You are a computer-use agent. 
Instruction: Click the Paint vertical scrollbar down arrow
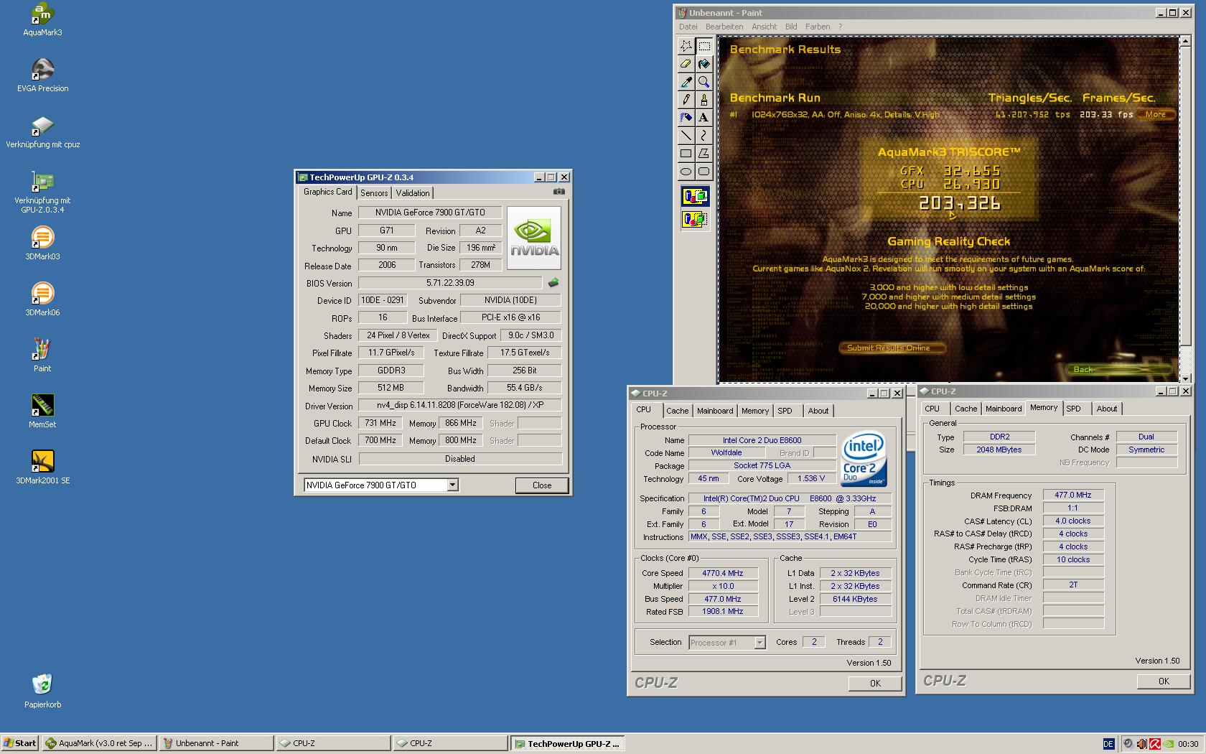point(1184,378)
